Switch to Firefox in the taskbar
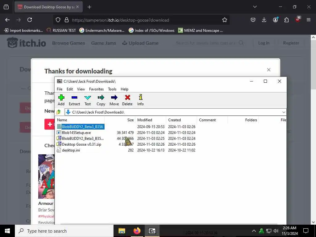The width and height of the screenshot is (316, 237). (x=137, y=231)
